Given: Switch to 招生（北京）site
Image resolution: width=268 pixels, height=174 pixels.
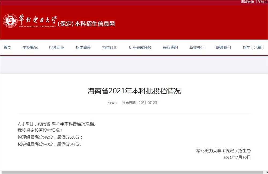Looking at the screenshot, I should [x=253, y=48].
